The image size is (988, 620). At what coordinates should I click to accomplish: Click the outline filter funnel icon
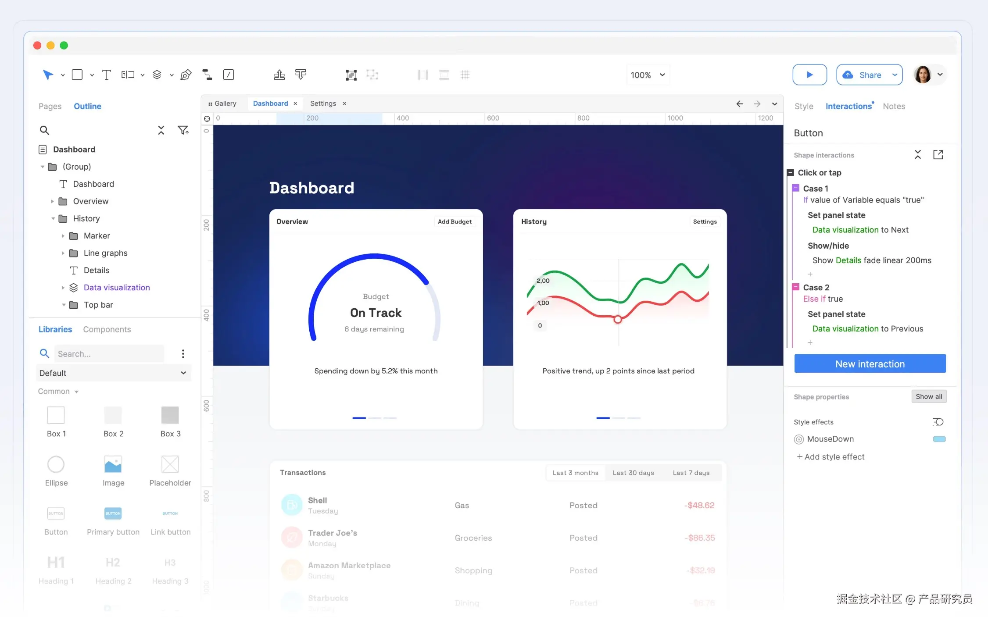coord(183,130)
